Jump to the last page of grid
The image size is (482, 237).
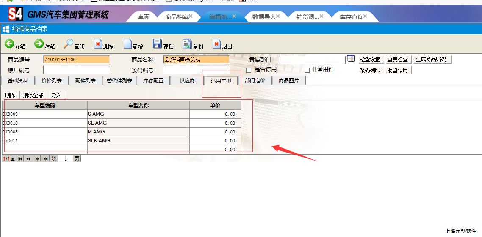(46, 159)
